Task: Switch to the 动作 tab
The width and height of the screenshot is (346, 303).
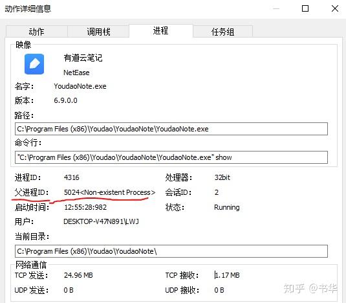Action: [37, 32]
